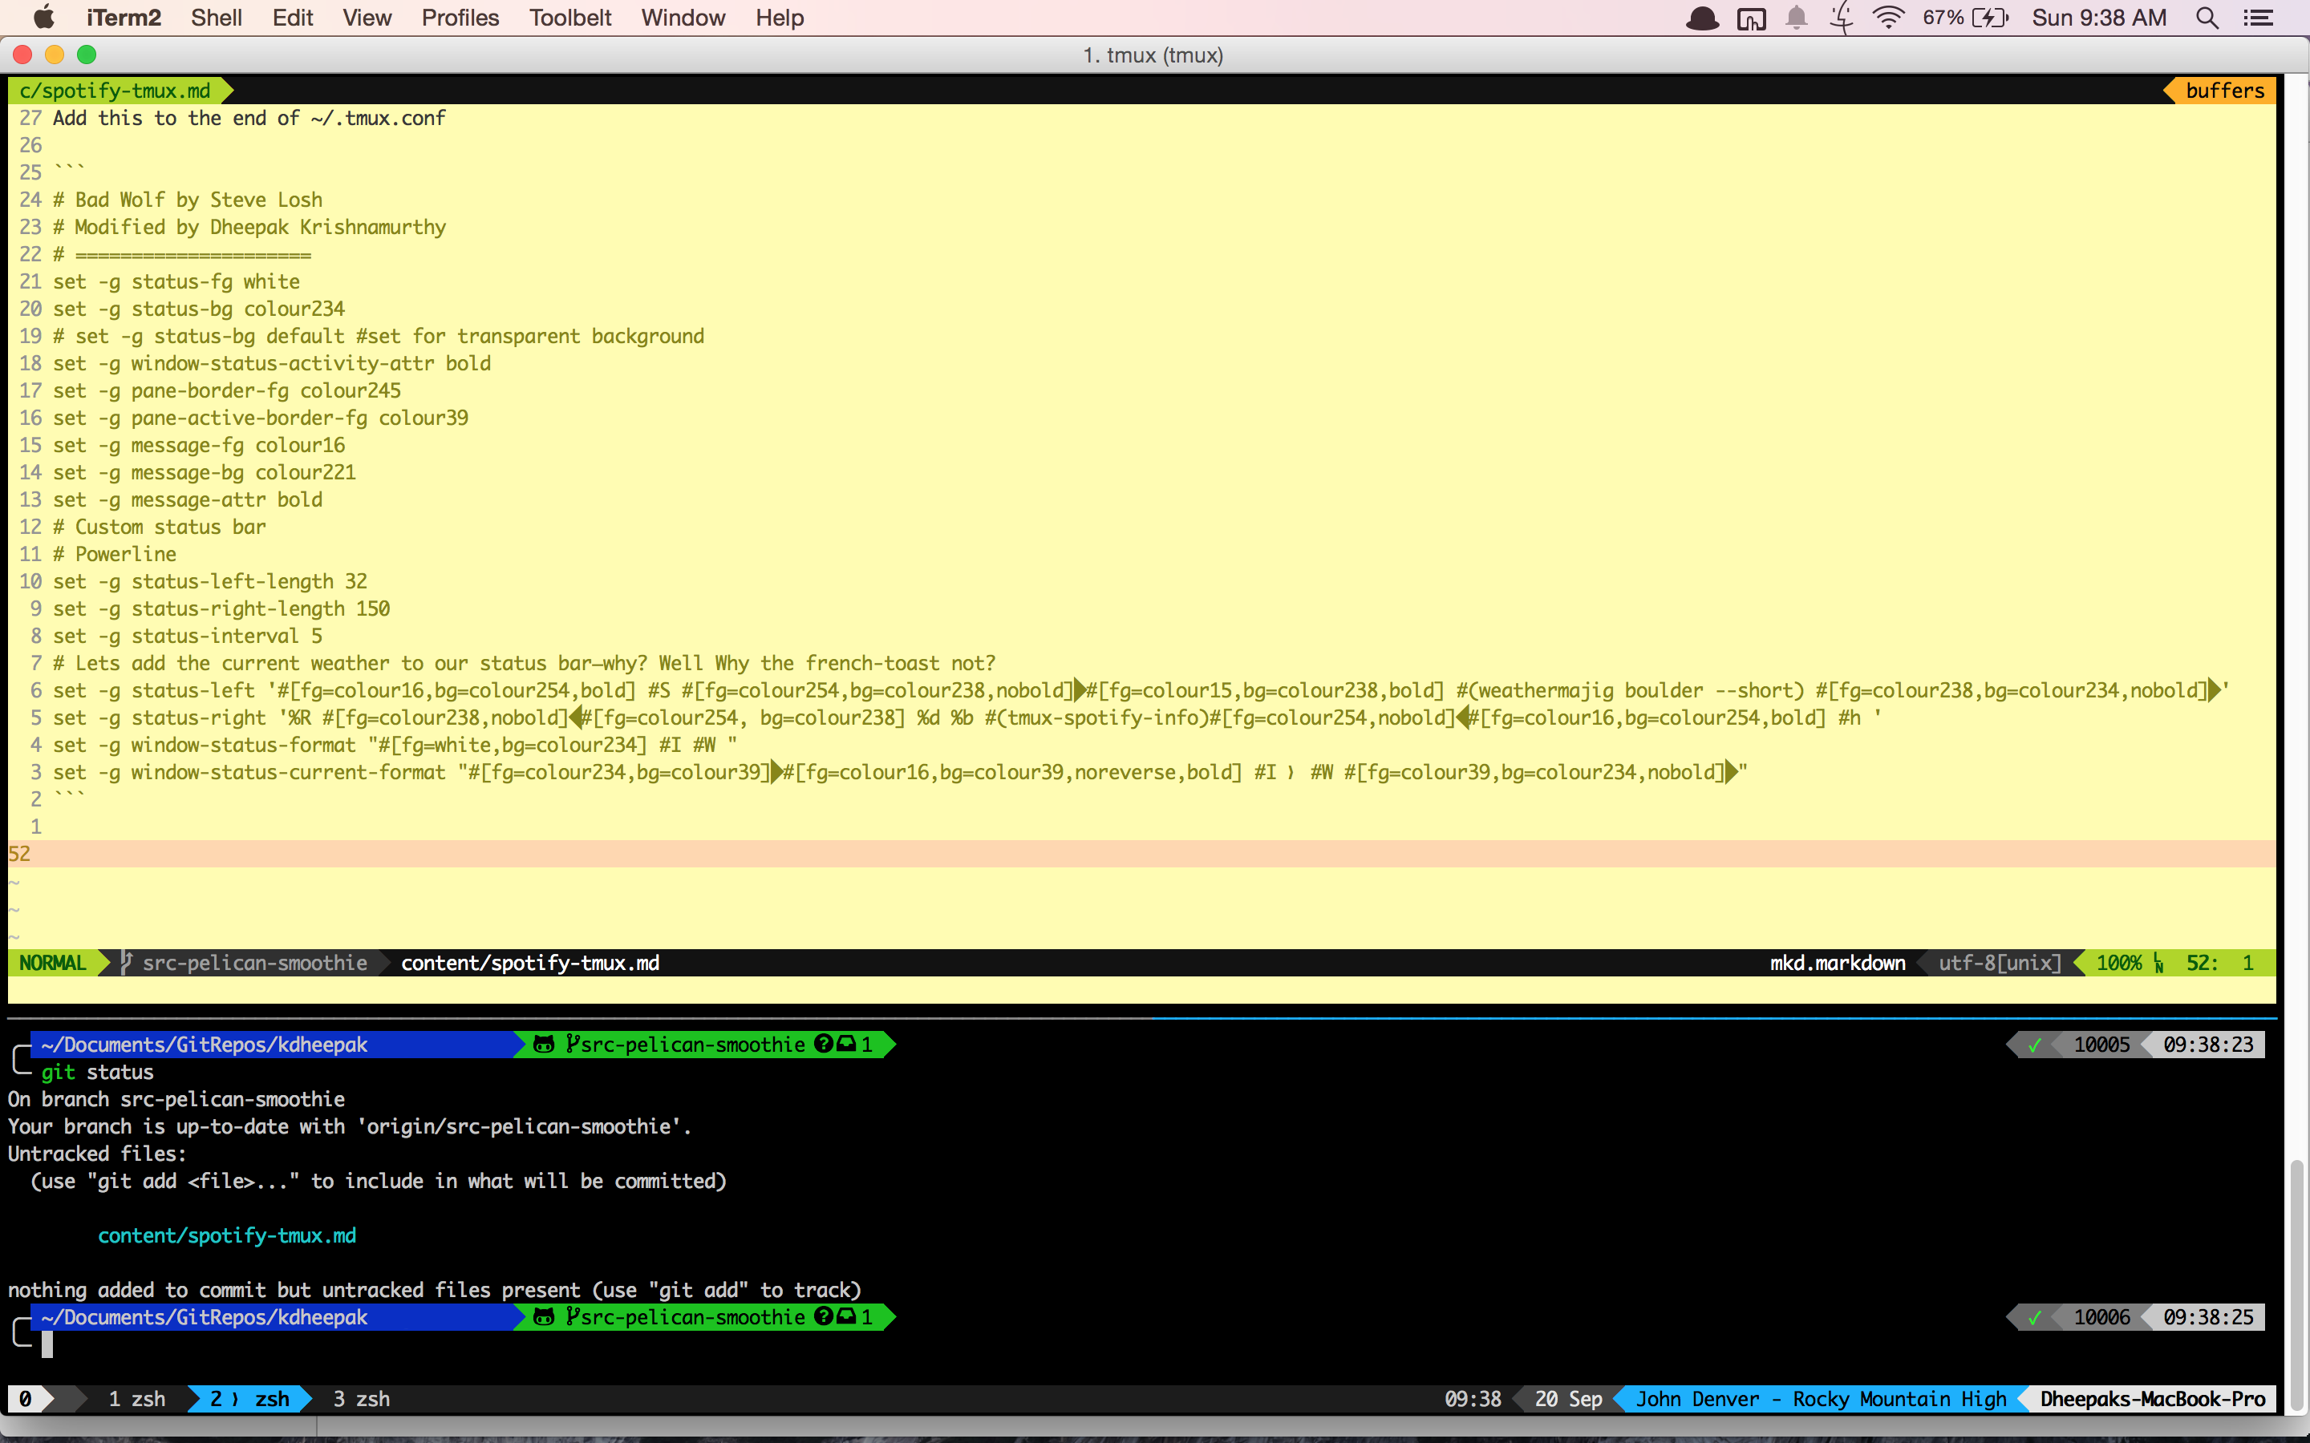The height and width of the screenshot is (1443, 2310).
Task: Open the Notification Center list icon
Action: point(2258,18)
